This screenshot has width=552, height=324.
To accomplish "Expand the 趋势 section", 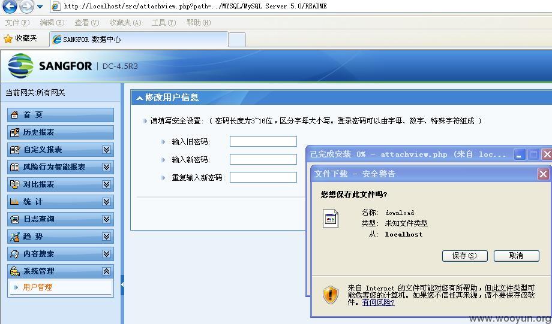I will (107, 237).
